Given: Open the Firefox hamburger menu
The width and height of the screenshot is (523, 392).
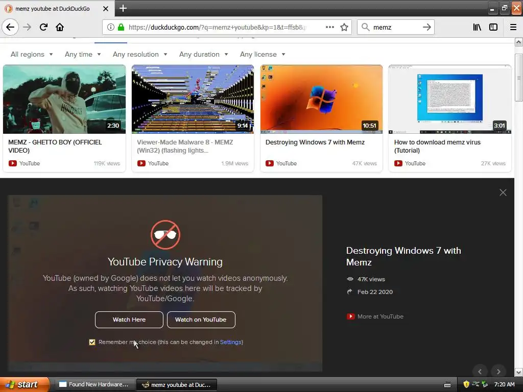Looking at the screenshot, I should point(513,27).
